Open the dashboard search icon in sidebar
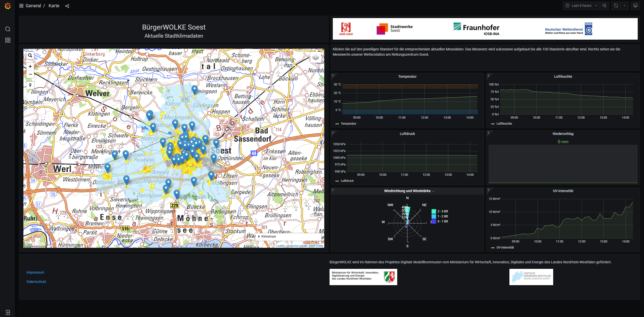Image resolution: width=644 pixels, height=317 pixels. [8, 29]
